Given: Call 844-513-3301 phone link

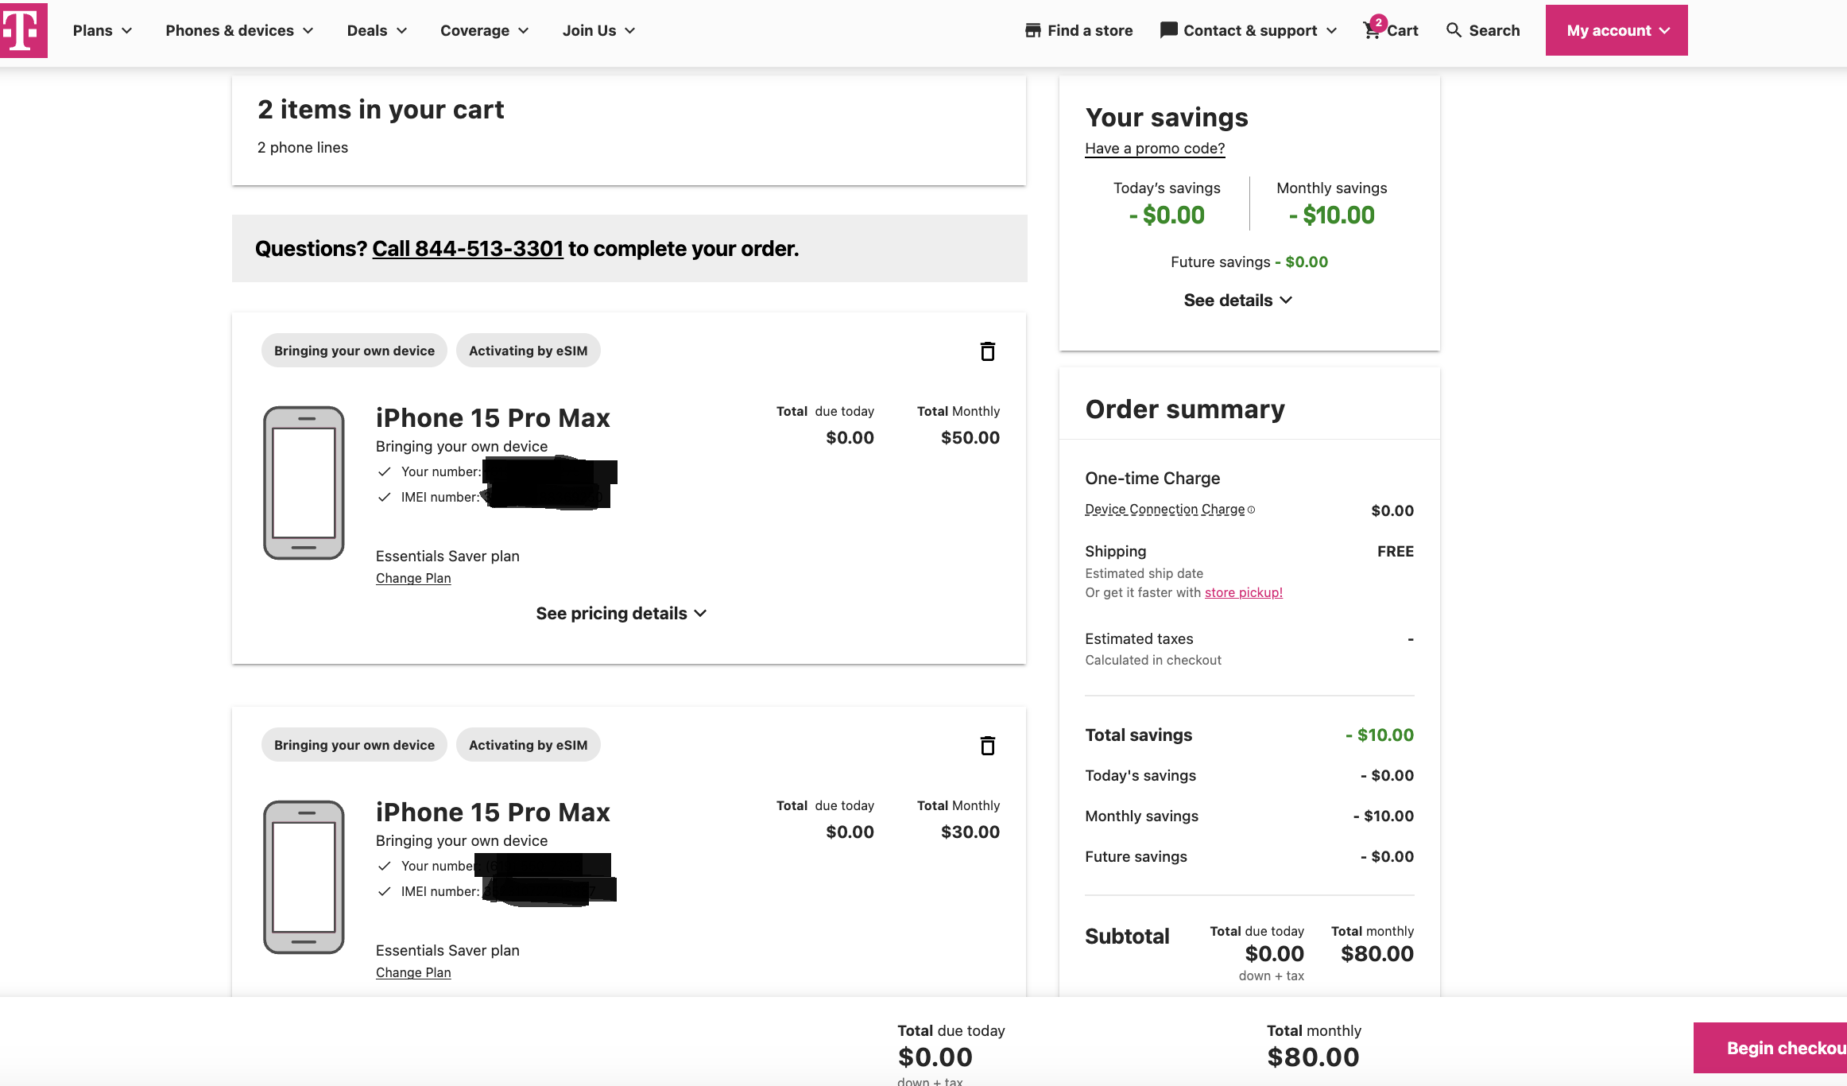Looking at the screenshot, I should pyautogui.click(x=467, y=249).
